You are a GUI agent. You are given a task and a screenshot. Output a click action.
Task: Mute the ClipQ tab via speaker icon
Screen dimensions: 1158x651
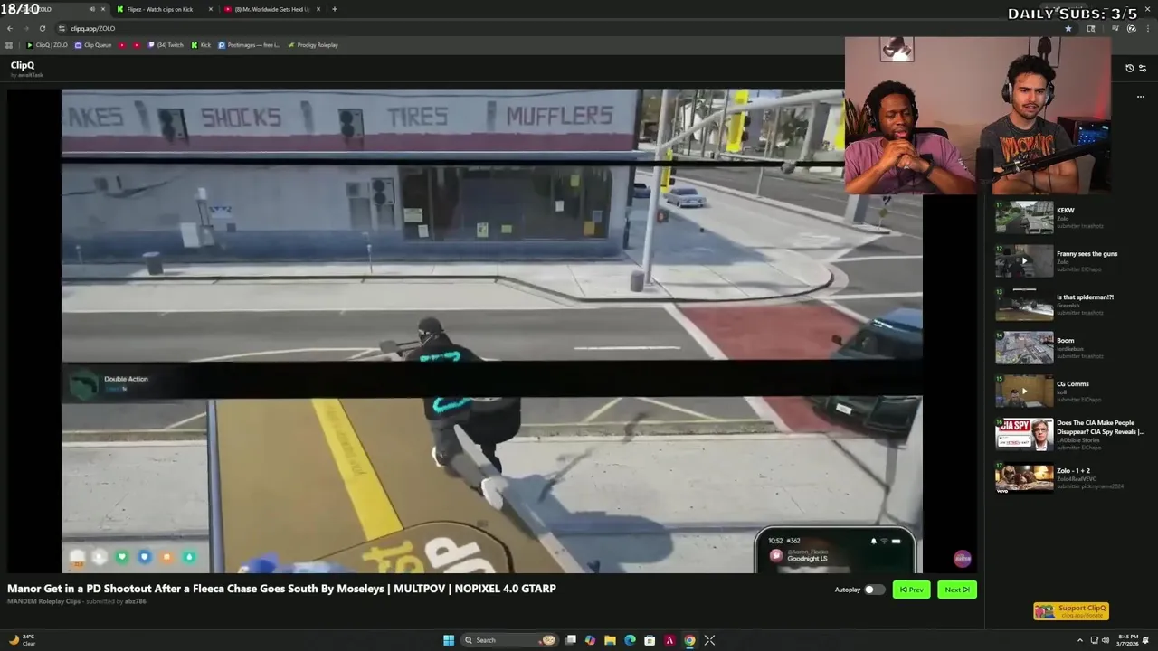91,9
